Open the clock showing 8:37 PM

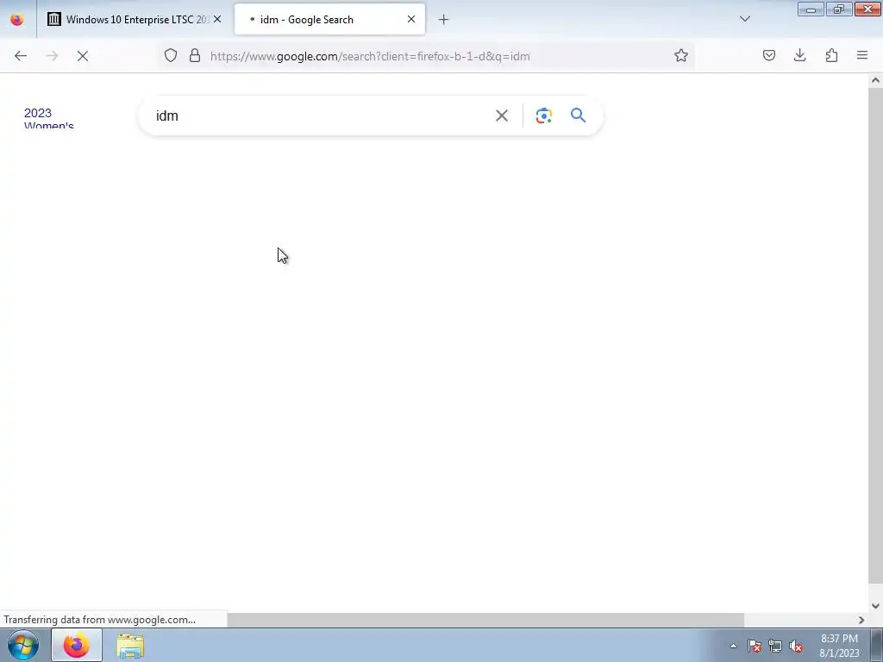[839, 646]
